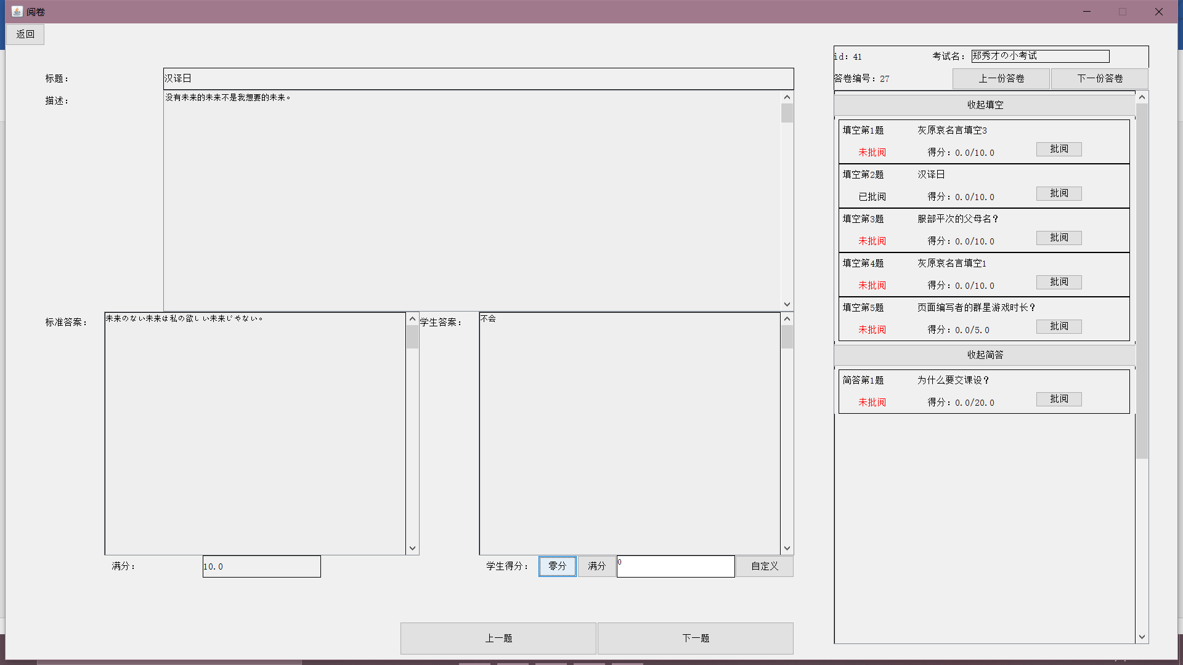1183x665 pixels.
Task: Collapse the 收起简答 section
Action: (x=985, y=355)
